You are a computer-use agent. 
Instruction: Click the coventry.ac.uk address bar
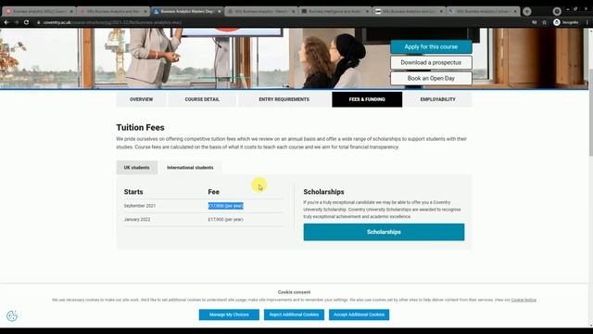click(x=280, y=22)
